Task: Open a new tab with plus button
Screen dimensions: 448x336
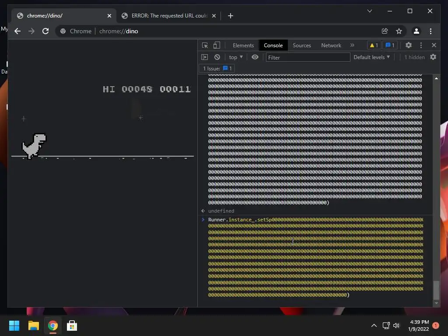Action: pos(230,16)
